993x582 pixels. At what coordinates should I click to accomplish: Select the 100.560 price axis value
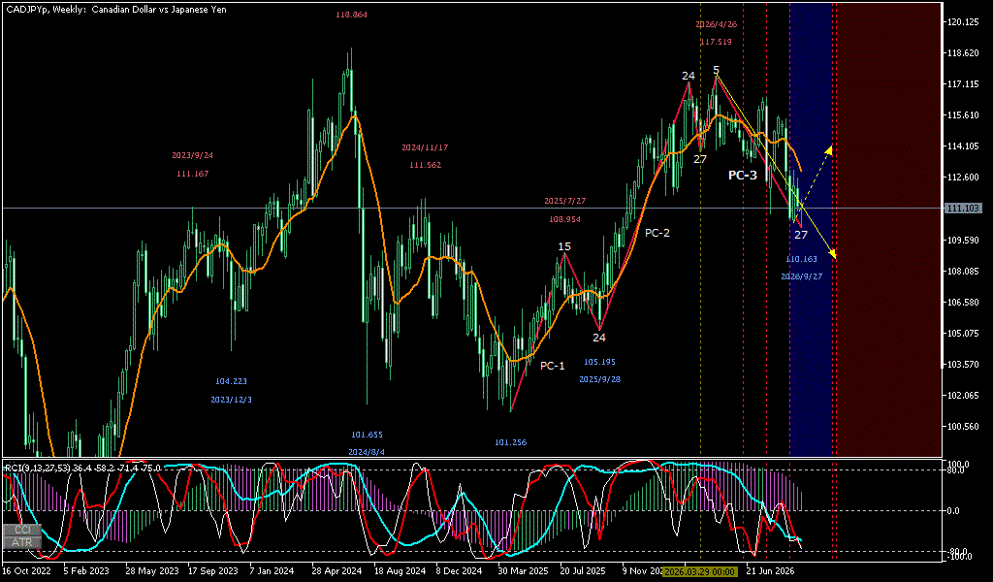click(x=963, y=426)
